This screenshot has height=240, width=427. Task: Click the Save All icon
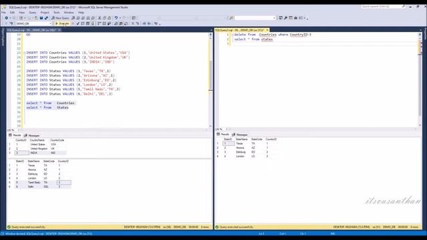coord(46,18)
